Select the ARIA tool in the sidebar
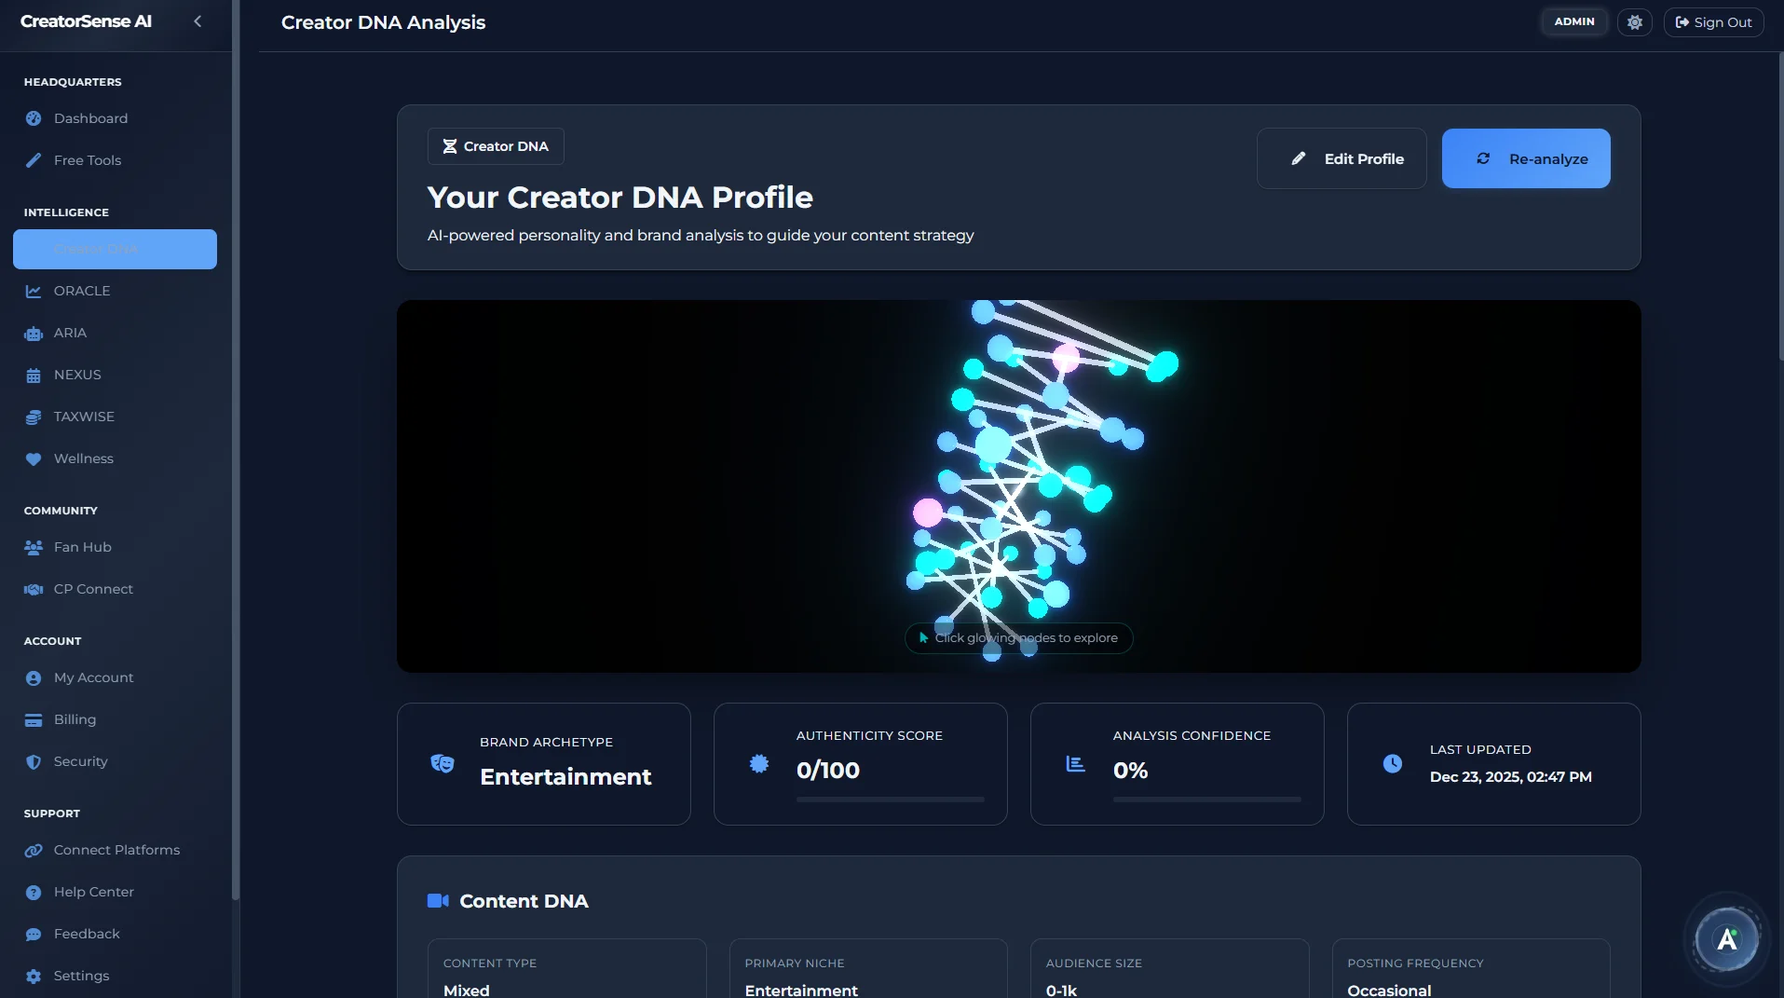The width and height of the screenshot is (1784, 998). coord(70,333)
